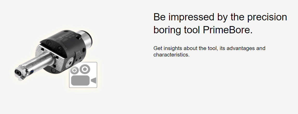Click "boring tool" in the heading
The image size is (298, 114).
coord(177,30)
